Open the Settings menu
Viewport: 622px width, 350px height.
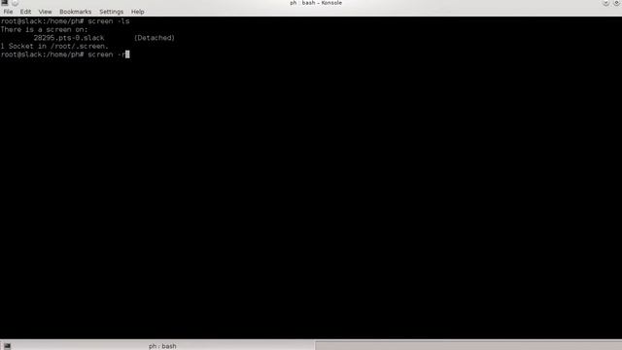(x=111, y=12)
